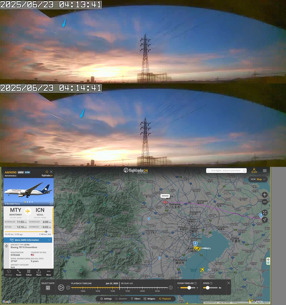Open the SILVER account menu
This screenshot has height=305, width=286.
tap(254, 171)
